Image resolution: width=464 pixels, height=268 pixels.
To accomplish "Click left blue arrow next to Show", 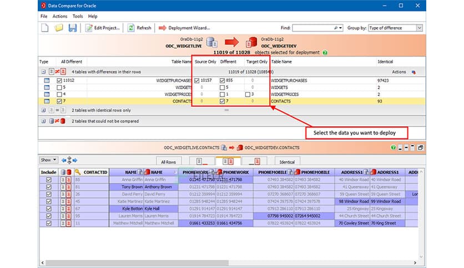I will coord(64,160).
